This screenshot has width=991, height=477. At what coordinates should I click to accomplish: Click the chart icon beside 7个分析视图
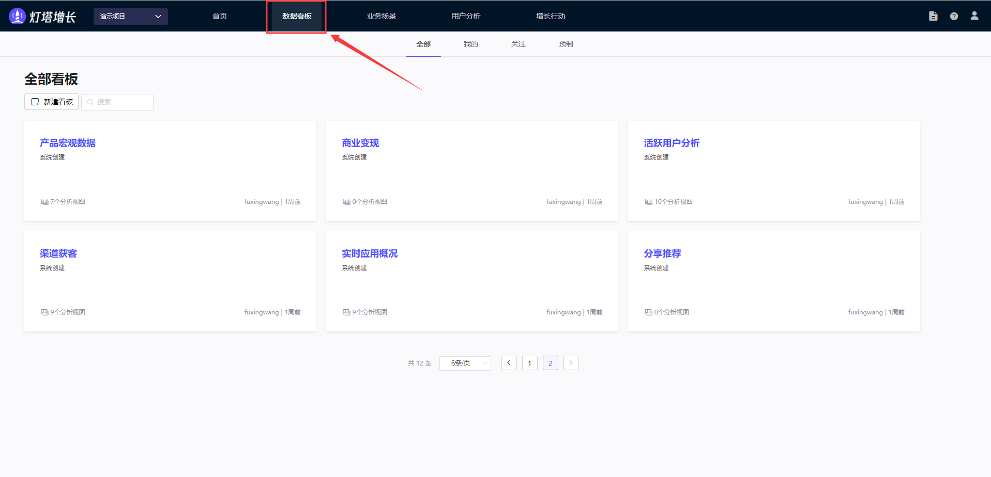tap(44, 202)
